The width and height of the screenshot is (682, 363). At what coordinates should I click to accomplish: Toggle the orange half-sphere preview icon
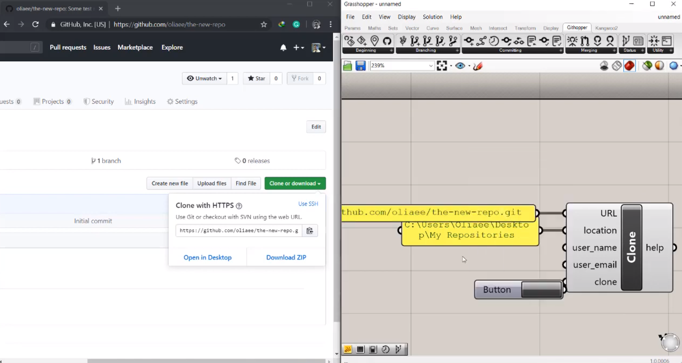660,66
